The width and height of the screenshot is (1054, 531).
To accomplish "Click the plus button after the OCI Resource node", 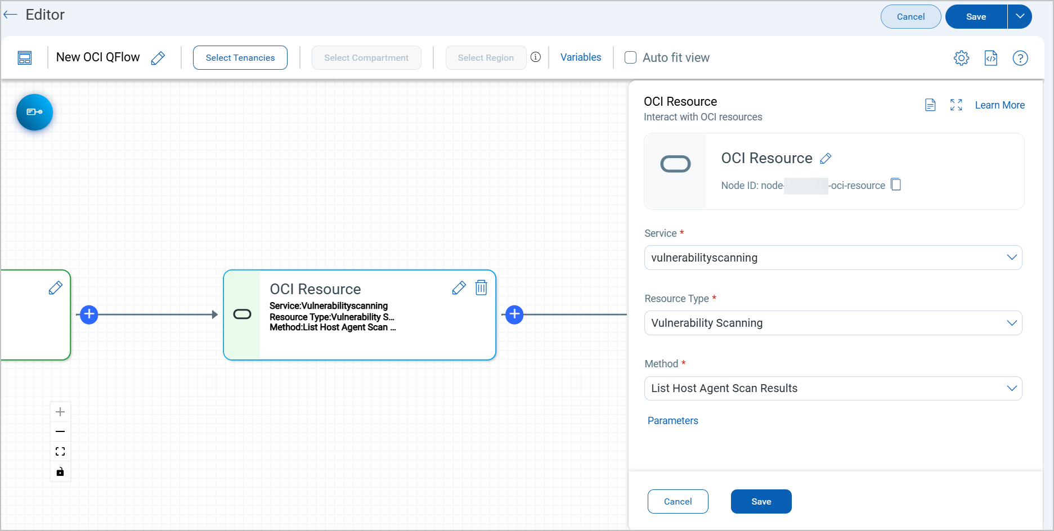I will pyautogui.click(x=514, y=314).
